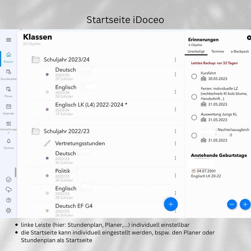251x251 pixels.
Task: Open the Deutsch EF G4 class
Action: (106, 210)
